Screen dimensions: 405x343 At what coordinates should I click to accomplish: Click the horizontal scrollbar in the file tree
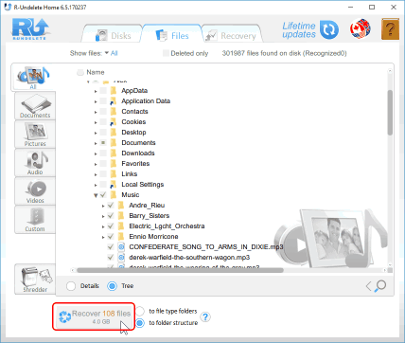(180, 270)
